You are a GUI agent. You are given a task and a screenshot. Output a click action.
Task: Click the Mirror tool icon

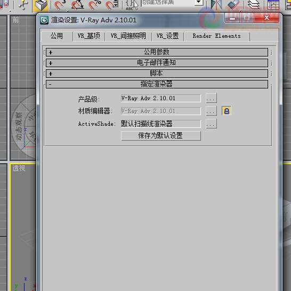[x=216, y=5]
